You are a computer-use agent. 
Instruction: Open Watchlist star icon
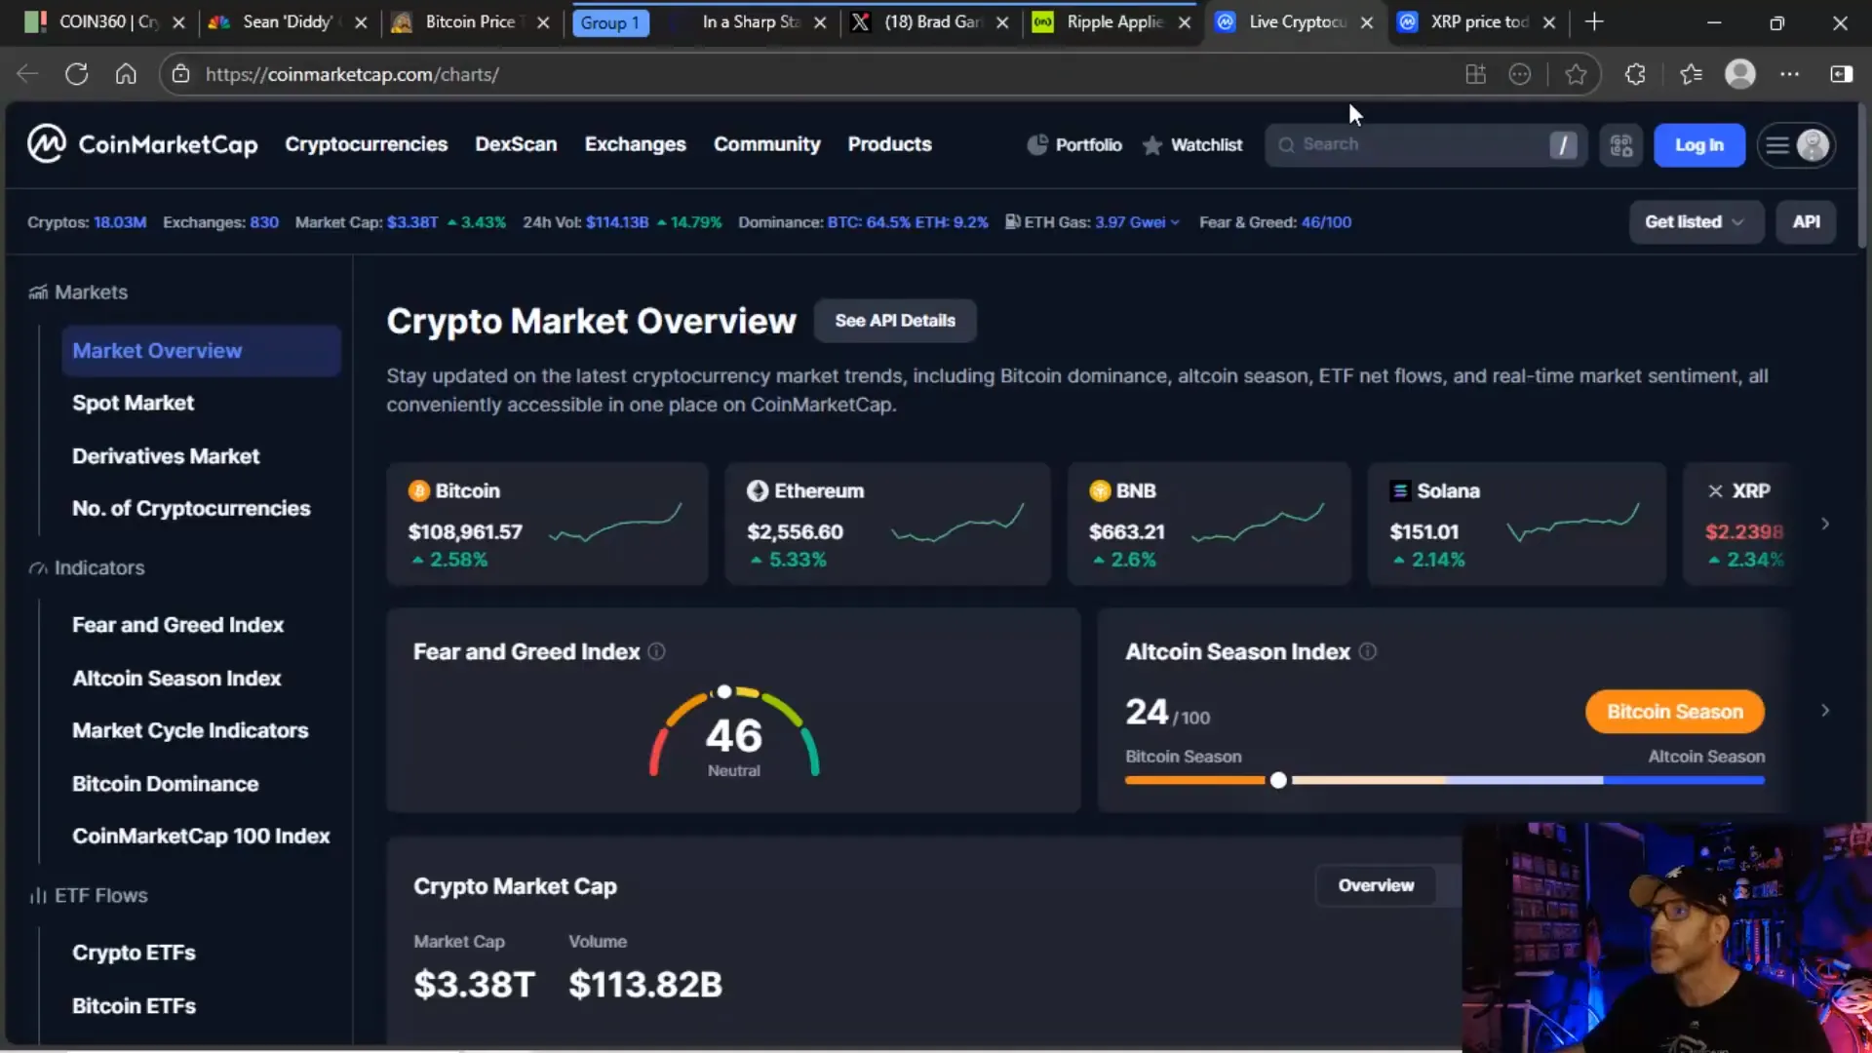tap(1151, 145)
